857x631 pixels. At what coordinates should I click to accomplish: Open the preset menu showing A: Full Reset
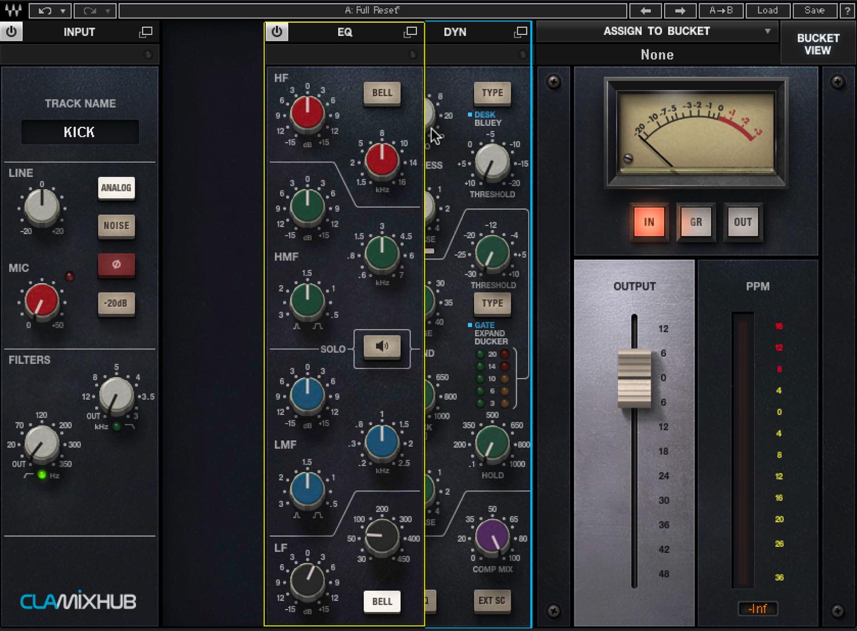click(373, 10)
